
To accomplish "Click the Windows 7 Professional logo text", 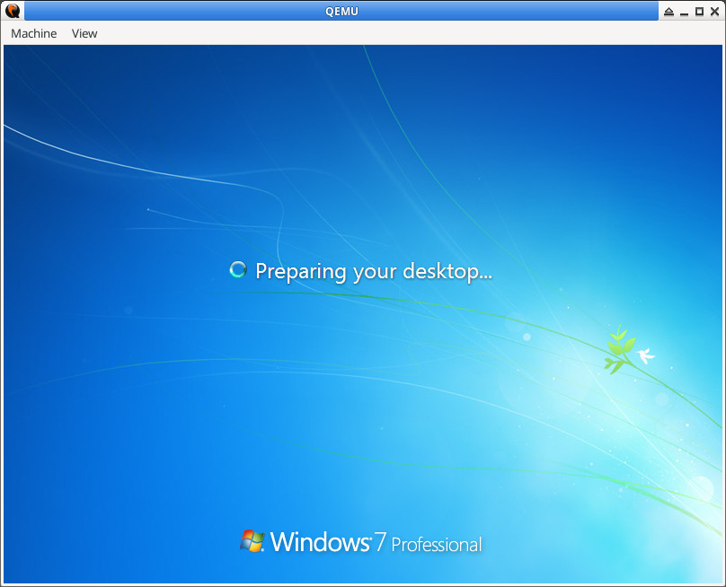I will tap(376, 541).
